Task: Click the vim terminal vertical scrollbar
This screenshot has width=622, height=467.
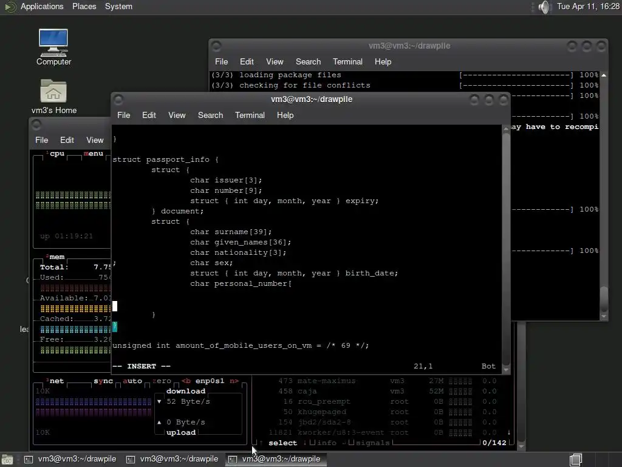Action: point(506,249)
